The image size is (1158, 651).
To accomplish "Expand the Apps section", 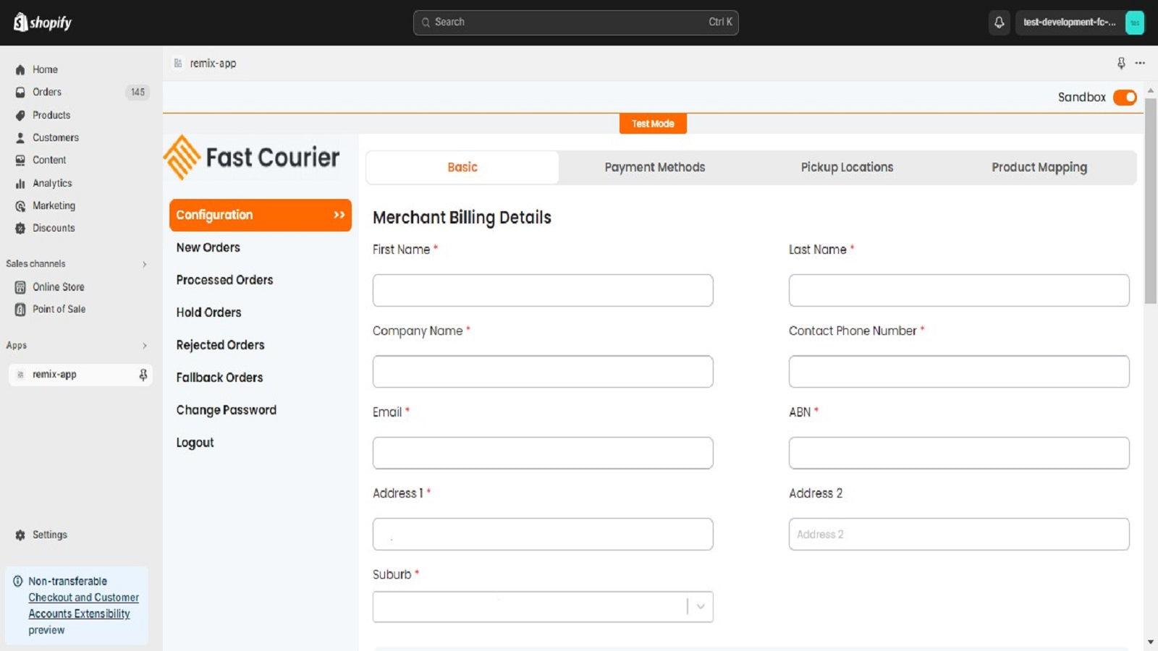I will tap(144, 345).
